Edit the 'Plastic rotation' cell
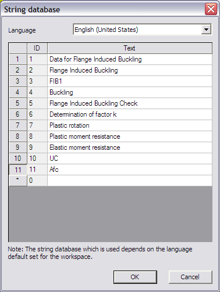The image size is (220, 292). pos(130,125)
